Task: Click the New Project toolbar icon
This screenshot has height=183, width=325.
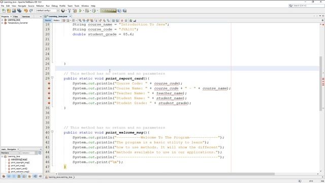Action: pyautogui.click(x=9, y=11)
